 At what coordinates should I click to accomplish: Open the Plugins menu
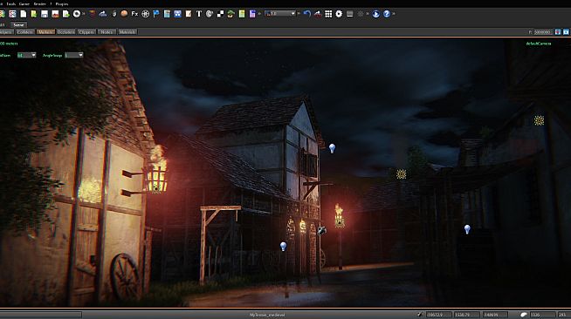(x=62, y=3)
